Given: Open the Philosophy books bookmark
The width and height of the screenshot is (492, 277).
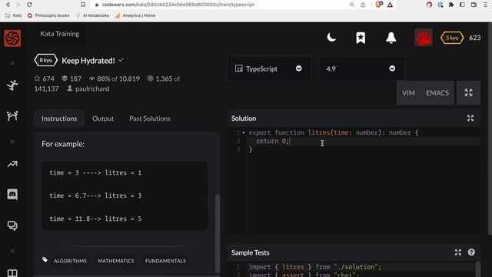Looking at the screenshot, I should click(x=48, y=15).
